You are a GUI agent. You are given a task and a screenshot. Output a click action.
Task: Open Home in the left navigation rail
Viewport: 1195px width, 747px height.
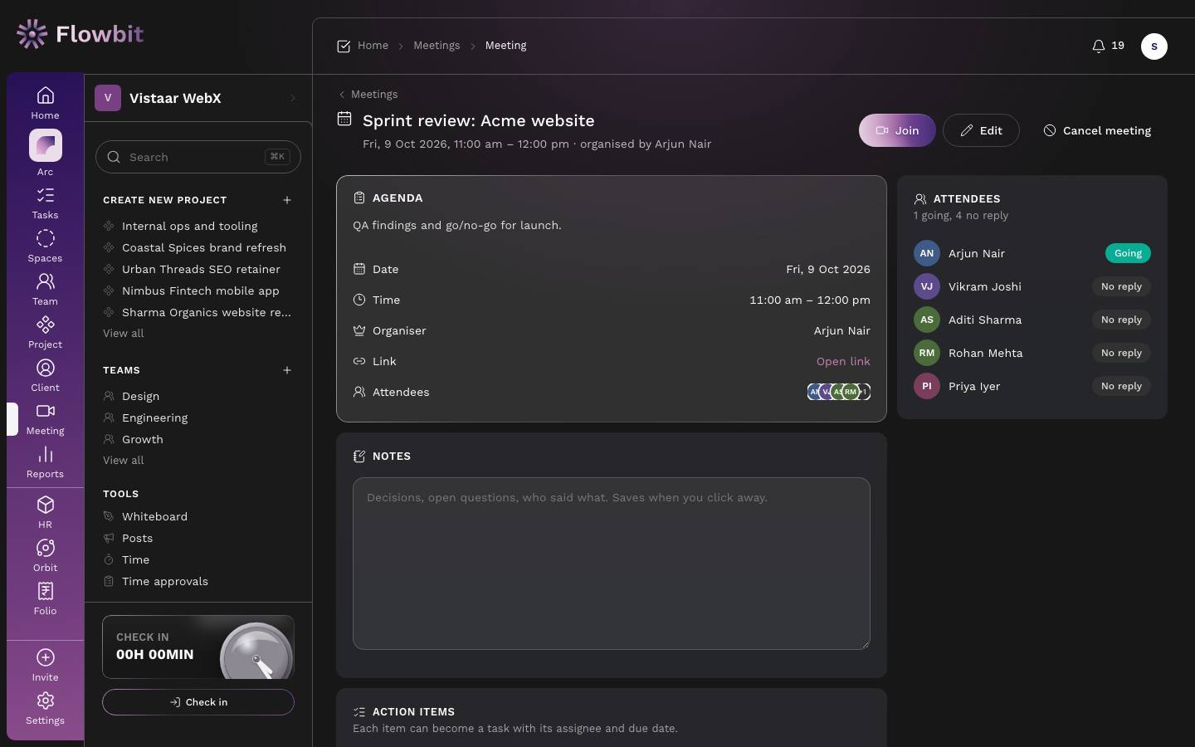click(46, 103)
